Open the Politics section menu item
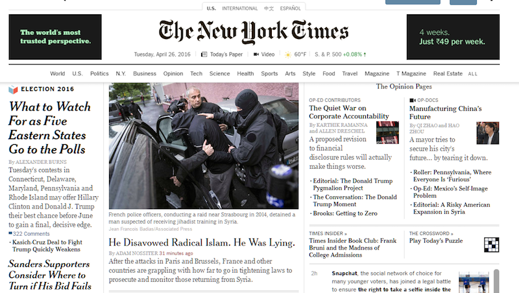Viewport: 519px width, 293px height. coord(99,73)
